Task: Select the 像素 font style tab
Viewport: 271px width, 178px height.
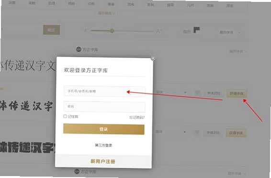Action: tap(111, 4)
